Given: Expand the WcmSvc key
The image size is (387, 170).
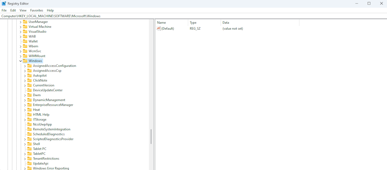Looking at the screenshot, I should pyautogui.click(x=20, y=51).
